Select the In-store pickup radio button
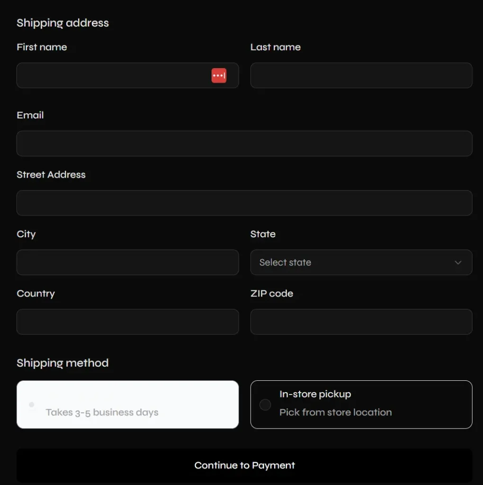 (x=265, y=404)
